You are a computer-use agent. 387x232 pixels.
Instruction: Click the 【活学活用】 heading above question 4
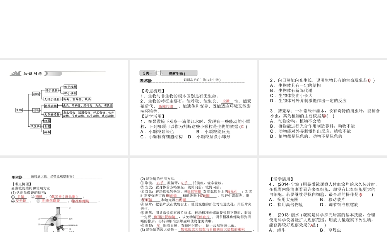pos(282,179)
